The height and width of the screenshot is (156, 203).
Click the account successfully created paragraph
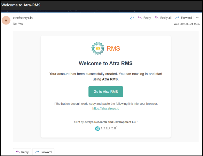tap(106, 76)
